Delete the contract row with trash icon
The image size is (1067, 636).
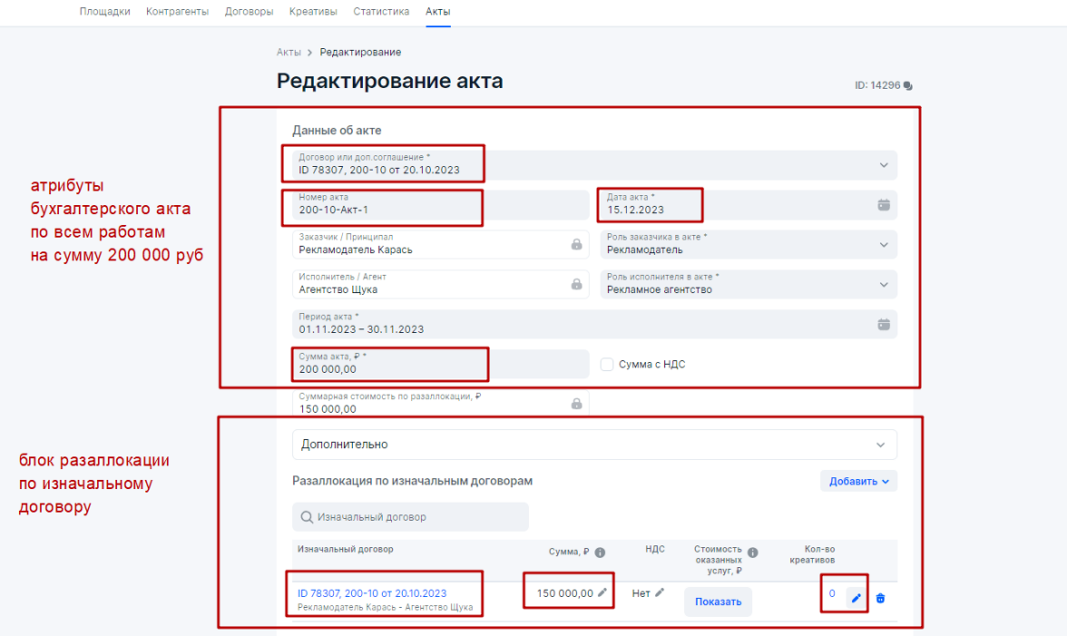point(880,599)
